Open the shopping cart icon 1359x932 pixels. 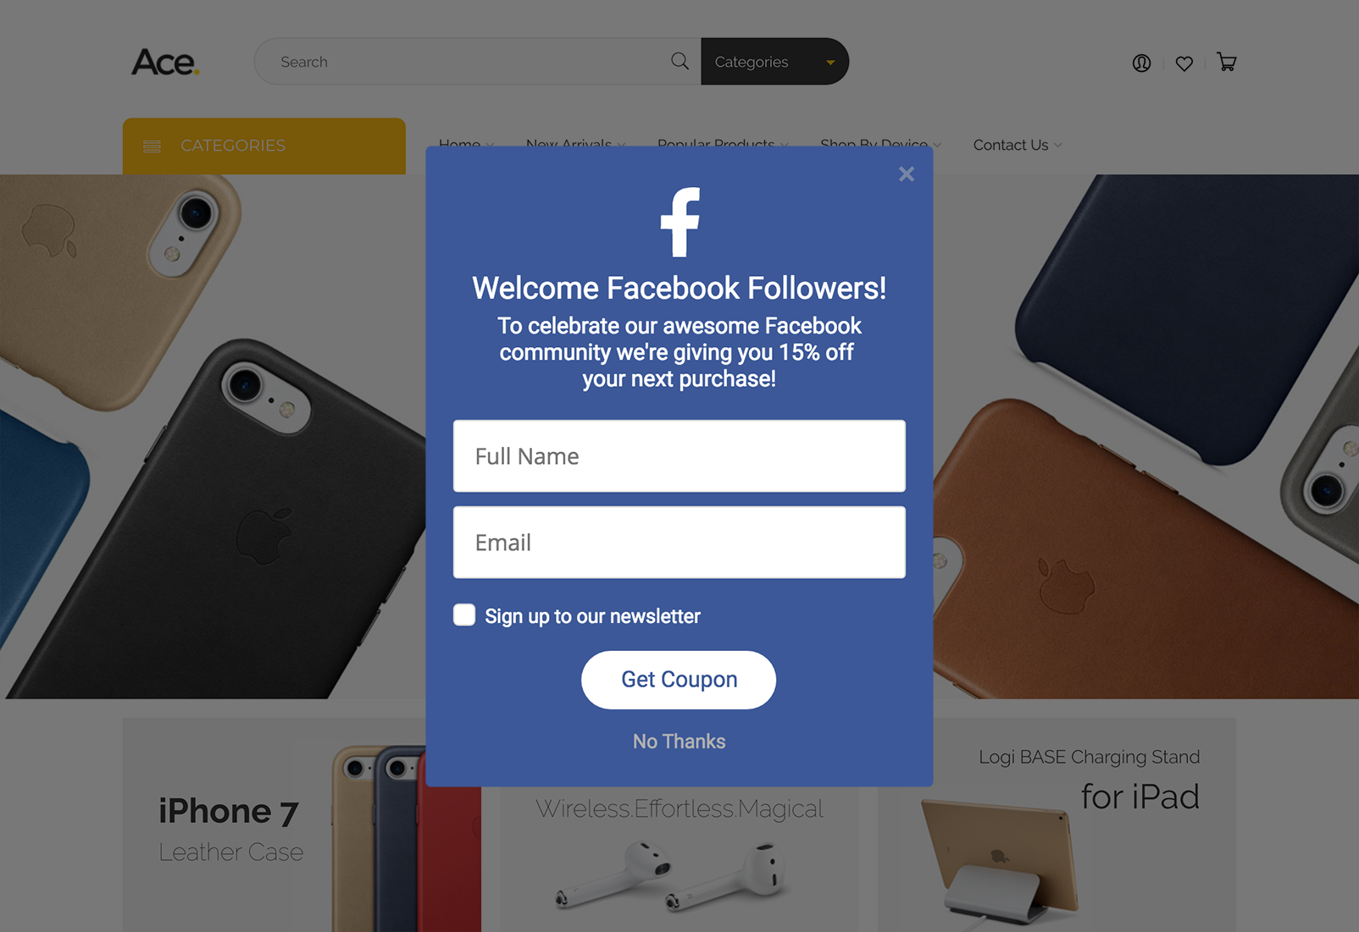[x=1226, y=62]
